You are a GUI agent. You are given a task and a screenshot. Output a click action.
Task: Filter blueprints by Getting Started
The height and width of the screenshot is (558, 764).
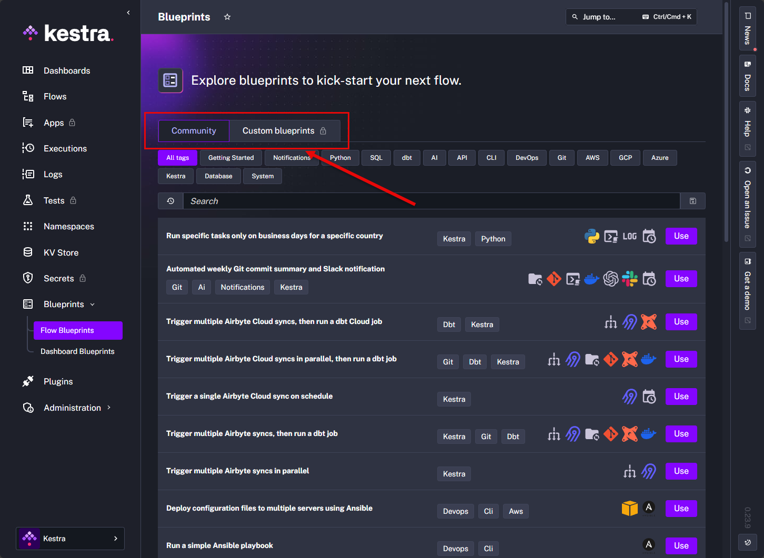point(231,158)
